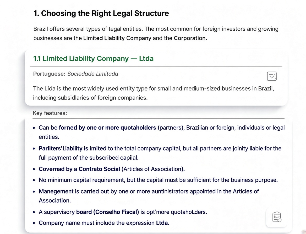The width and height of the screenshot is (306, 234).
Task: Click 'Brazil offers several types' intro sentence
Action: click(156, 33)
